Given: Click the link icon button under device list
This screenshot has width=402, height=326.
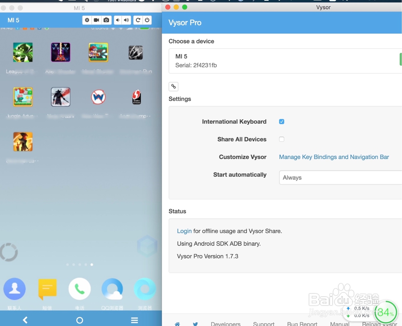Looking at the screenshot, I should pos(174,87).
